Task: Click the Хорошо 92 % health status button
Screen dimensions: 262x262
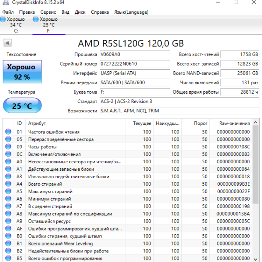Action: coord(22,72)
